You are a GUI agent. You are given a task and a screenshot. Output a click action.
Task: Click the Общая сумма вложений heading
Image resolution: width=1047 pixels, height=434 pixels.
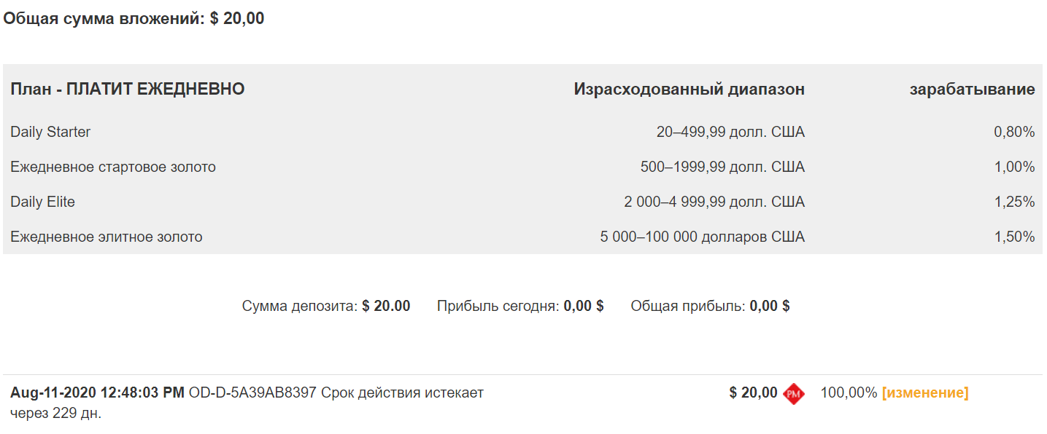click(134, 19)
